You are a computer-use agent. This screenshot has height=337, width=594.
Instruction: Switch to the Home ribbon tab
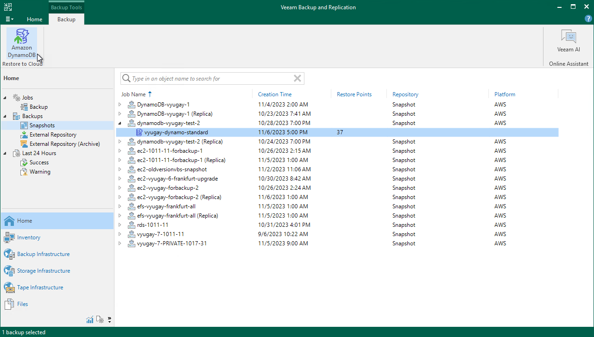(35, 19)
